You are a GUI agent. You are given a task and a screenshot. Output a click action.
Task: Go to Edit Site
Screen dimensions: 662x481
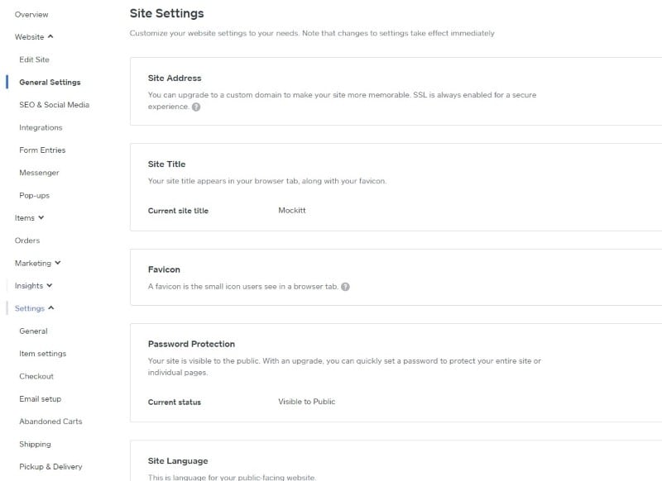coord(34,60)
